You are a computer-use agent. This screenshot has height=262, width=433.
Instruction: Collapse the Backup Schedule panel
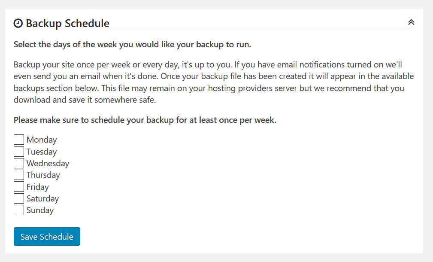tap(411, 22)
